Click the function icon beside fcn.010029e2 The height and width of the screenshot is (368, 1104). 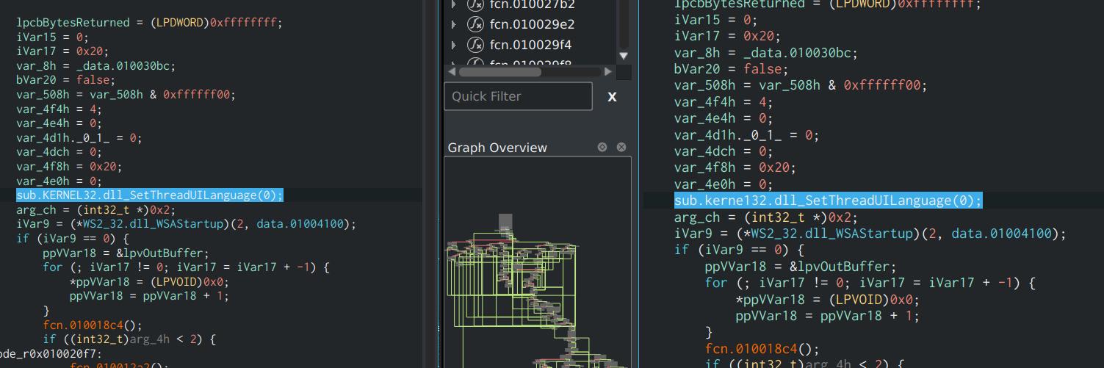pos(476,24)
